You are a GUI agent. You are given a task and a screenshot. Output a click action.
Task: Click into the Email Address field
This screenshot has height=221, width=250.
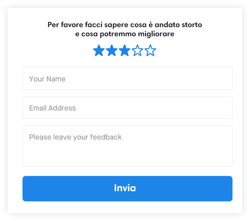(127, 108)
